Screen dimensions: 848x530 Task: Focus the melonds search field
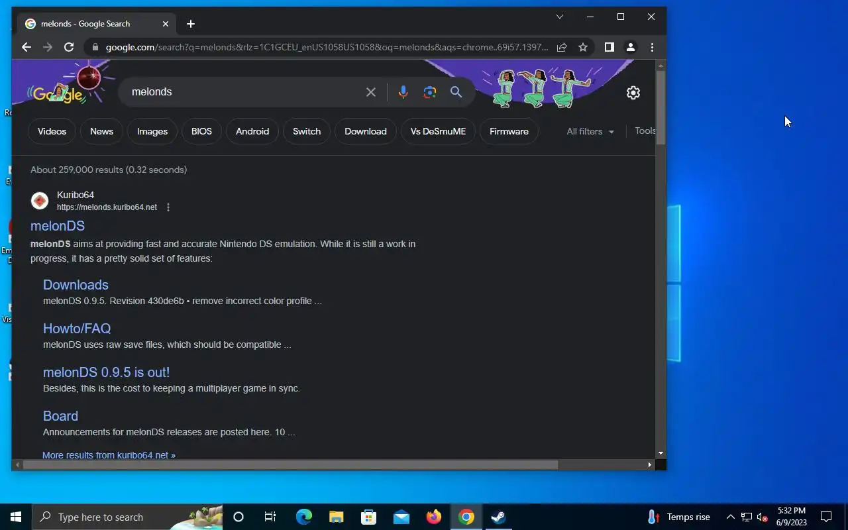point(245,92)
